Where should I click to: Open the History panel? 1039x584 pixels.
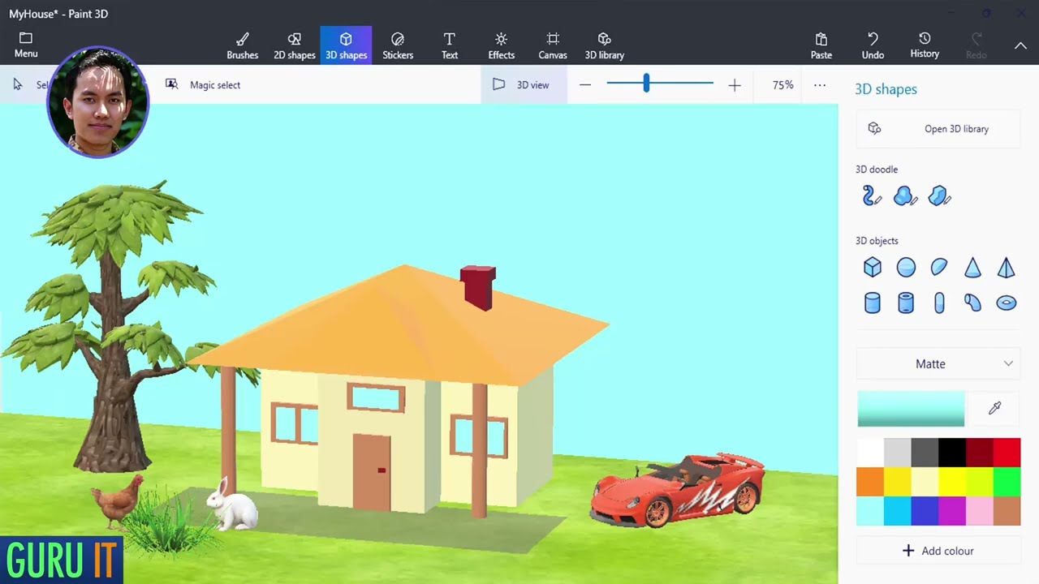[x=925, y=45]
